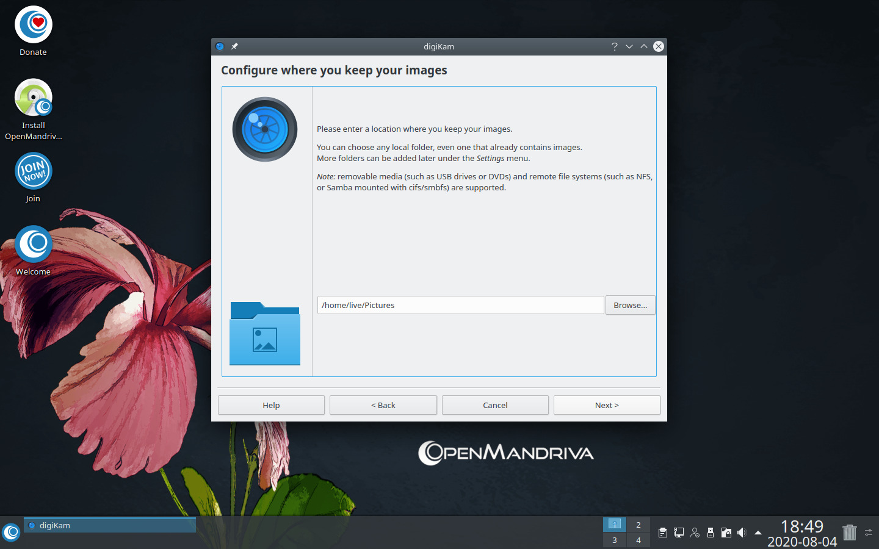Close the digiKam wizard window

pyautogui.click(x=659, y=46)
